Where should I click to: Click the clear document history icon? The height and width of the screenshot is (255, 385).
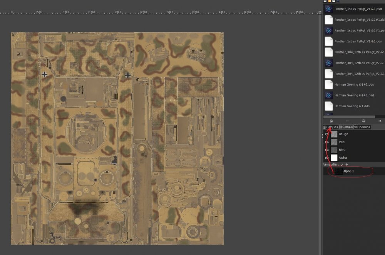(x=363, y=121)
